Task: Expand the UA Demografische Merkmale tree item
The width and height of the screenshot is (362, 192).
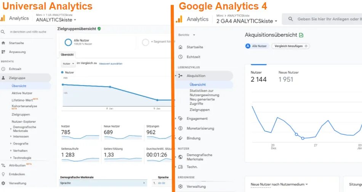Action: click(11, 129)
